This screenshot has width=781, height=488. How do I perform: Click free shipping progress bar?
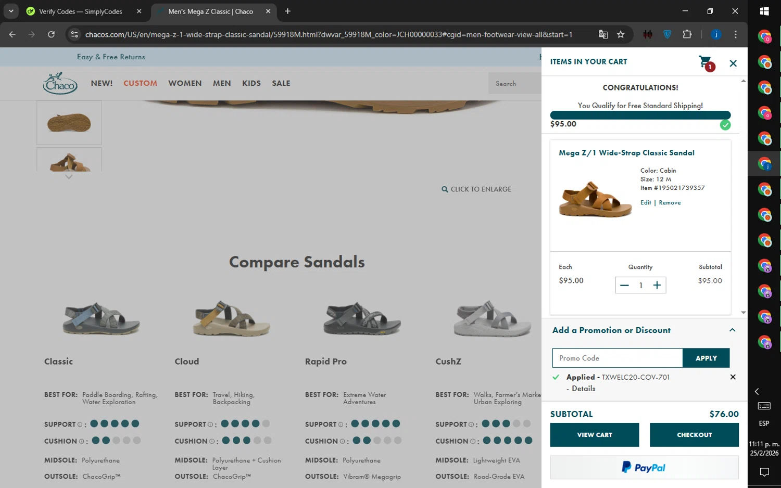640,115
